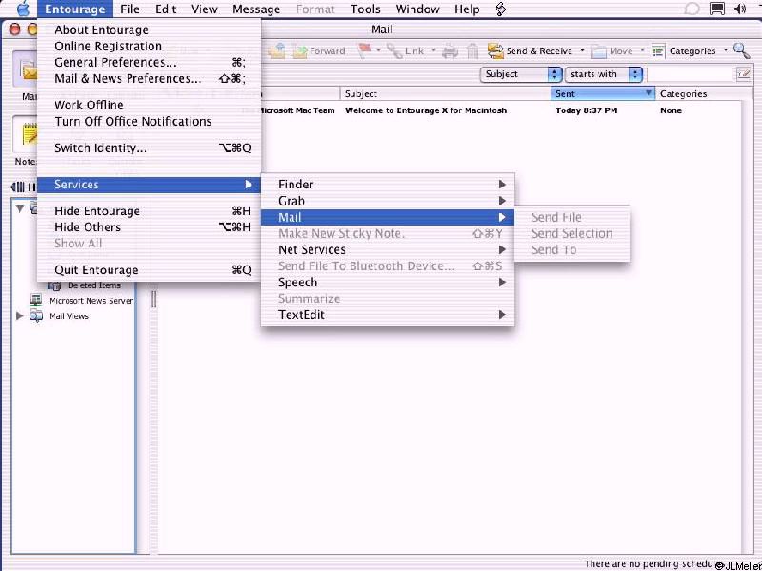The width and height of the screenshot is (762, 571).
Task: Click Send & Receive button
Action: click(x=530, y=50)
